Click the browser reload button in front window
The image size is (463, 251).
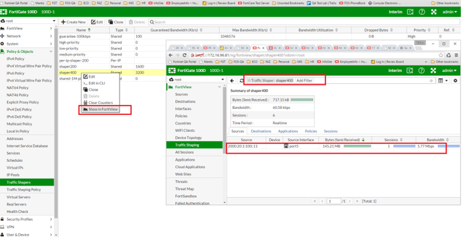click(185, 55)
